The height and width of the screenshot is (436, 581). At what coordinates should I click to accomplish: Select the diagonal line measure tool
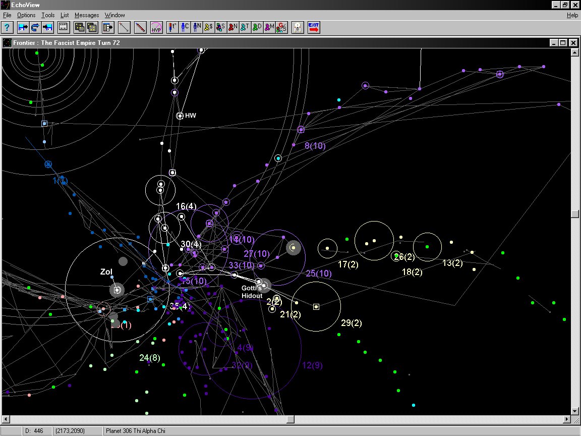click(124, 27)
